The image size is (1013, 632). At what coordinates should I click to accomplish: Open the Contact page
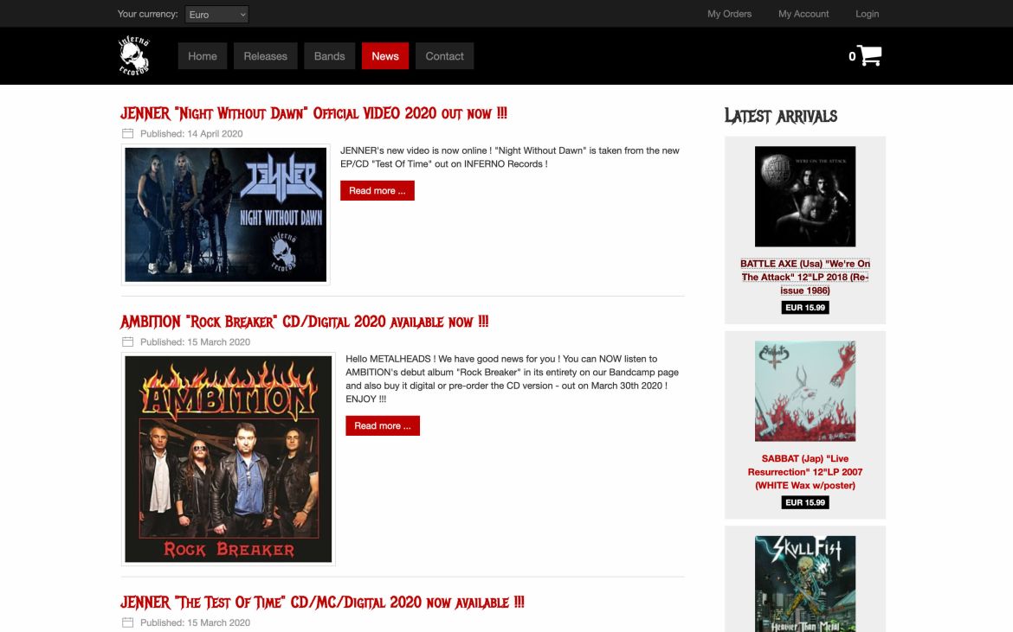[x=444, y=56]
